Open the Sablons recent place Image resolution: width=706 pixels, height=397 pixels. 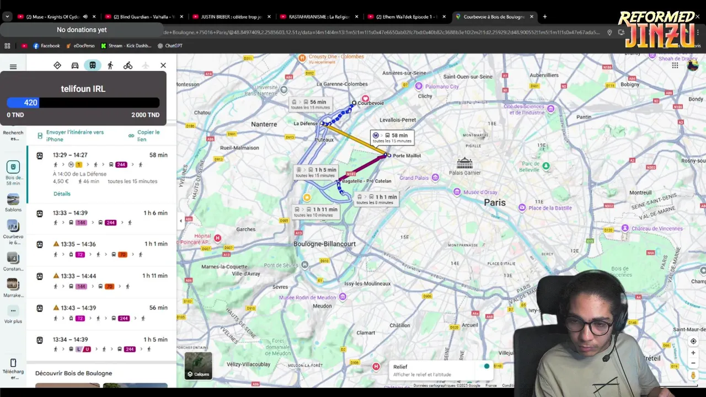click(x=13, y=202)
